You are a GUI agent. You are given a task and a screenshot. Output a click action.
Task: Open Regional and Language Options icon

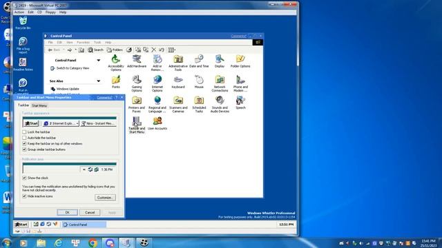tap(157, 104)
